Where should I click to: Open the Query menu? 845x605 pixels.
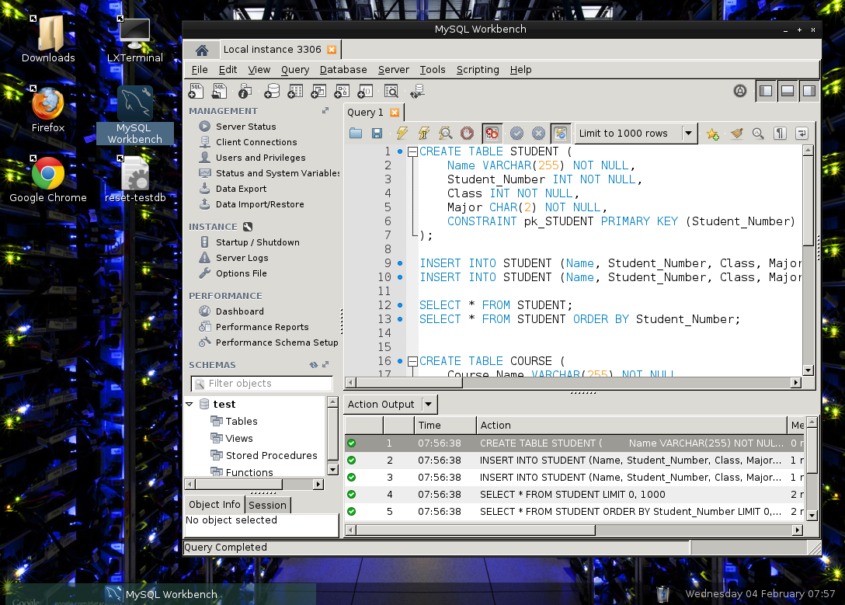coord(295,69)
